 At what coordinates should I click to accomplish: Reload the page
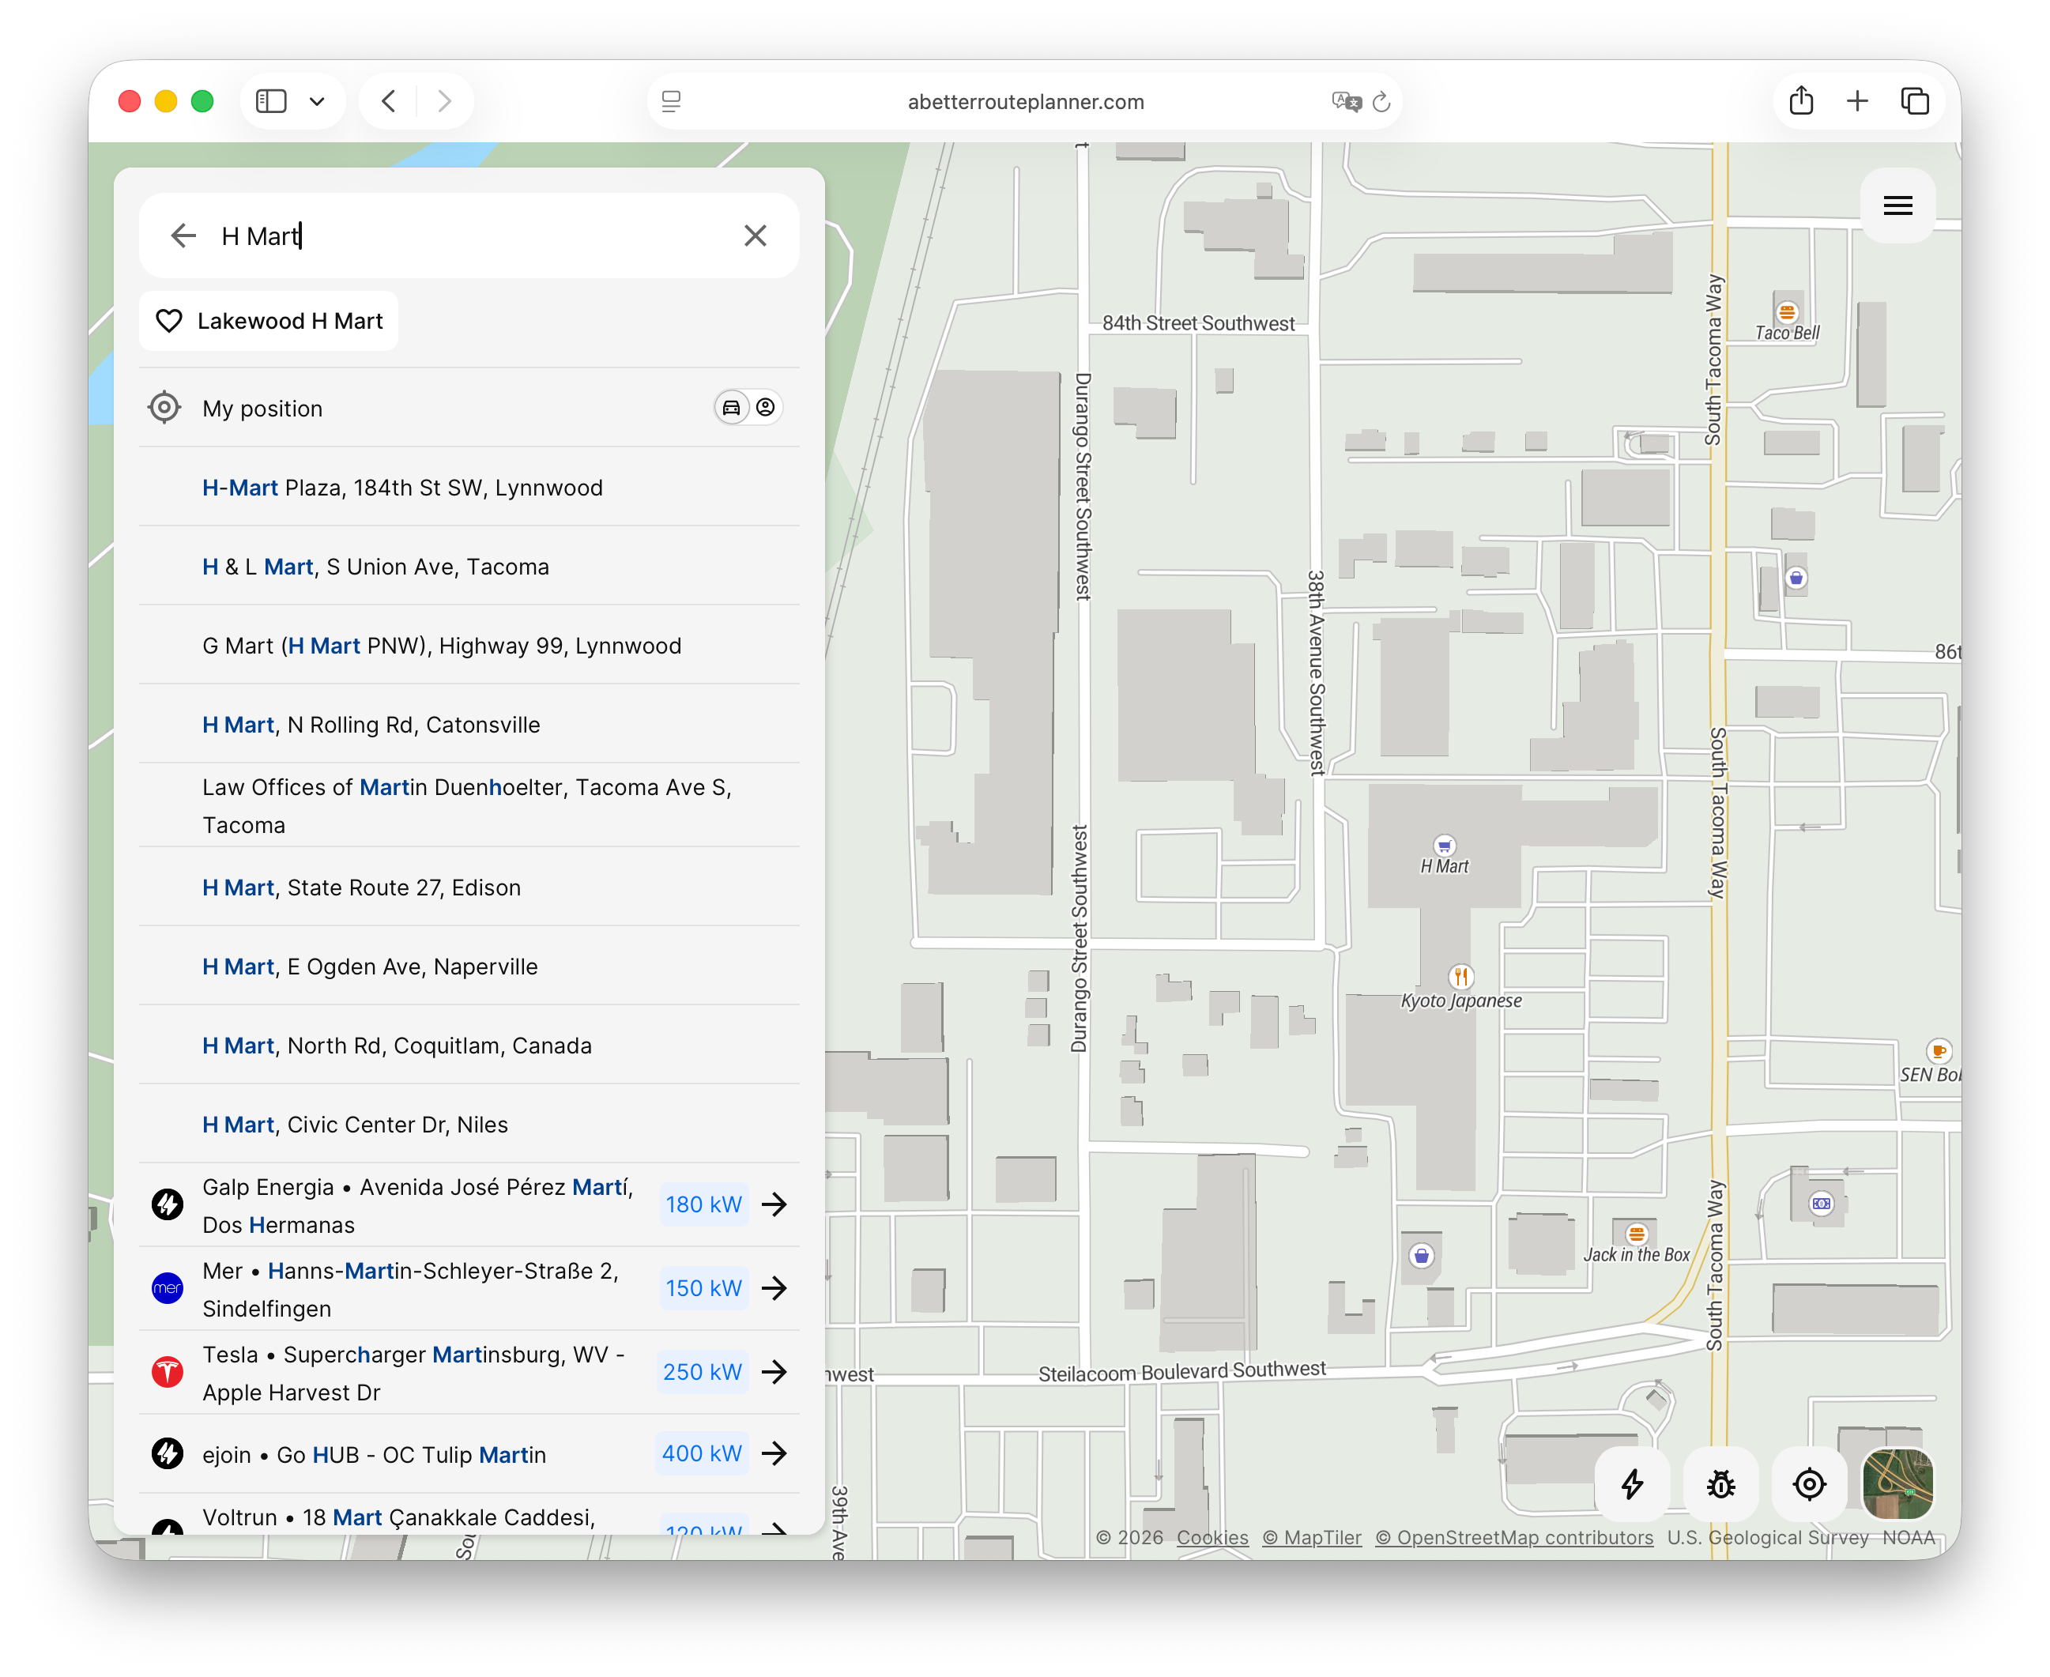click(x=1381, y=101)
